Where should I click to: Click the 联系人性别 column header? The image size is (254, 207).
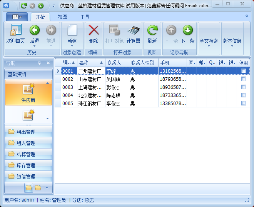(144, 62)
